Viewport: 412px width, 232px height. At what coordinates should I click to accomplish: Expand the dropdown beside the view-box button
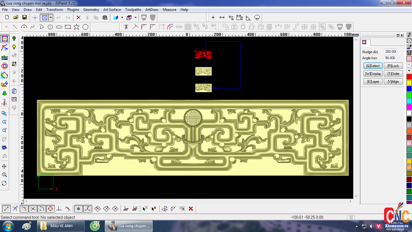(51, 18)
